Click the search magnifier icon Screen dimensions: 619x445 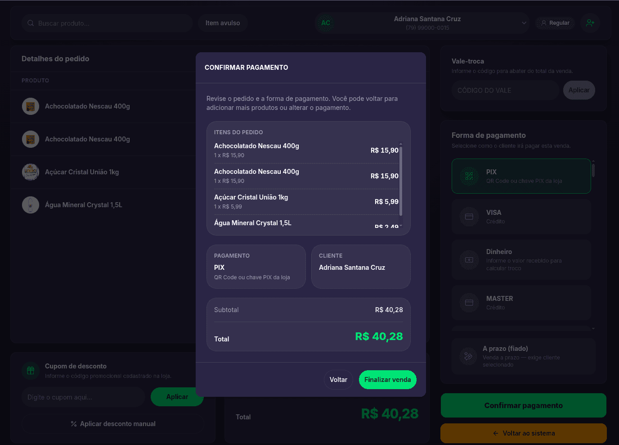(31, 23)
